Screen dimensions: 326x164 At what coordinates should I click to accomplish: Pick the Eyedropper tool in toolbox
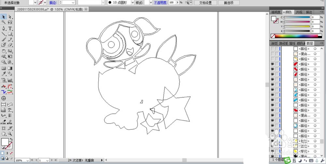coord(4,74)
